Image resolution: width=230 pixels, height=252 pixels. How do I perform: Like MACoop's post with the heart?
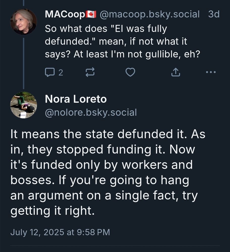coord(130,73)
